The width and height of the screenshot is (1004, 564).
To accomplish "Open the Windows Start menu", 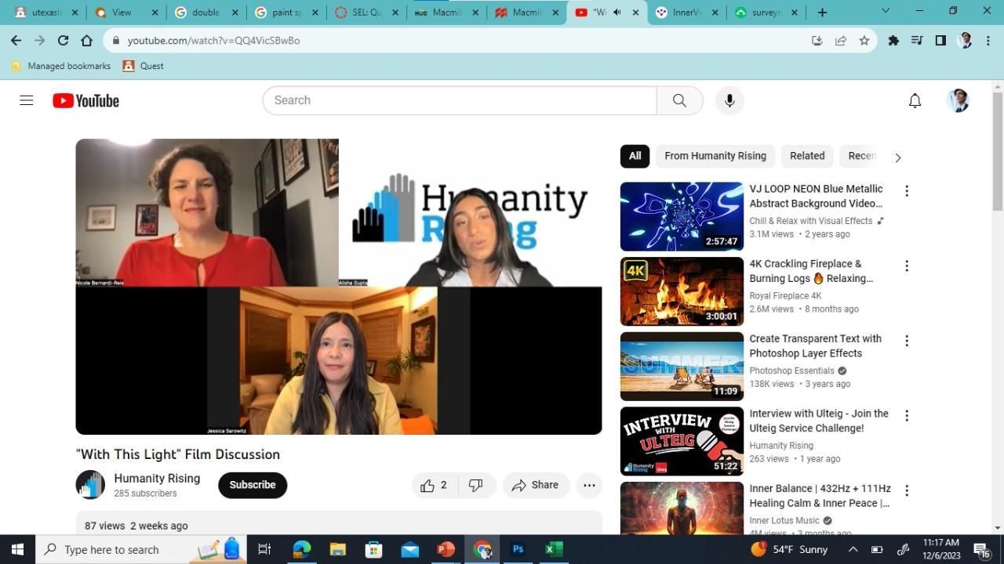I will pos(17,549).
